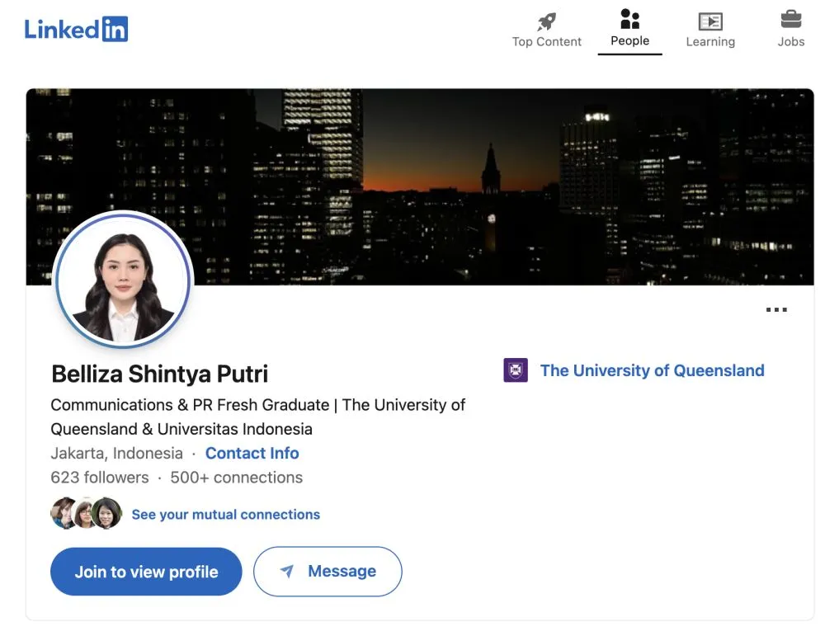Select the People icon
825x631 pixels.
coord(629,19)
